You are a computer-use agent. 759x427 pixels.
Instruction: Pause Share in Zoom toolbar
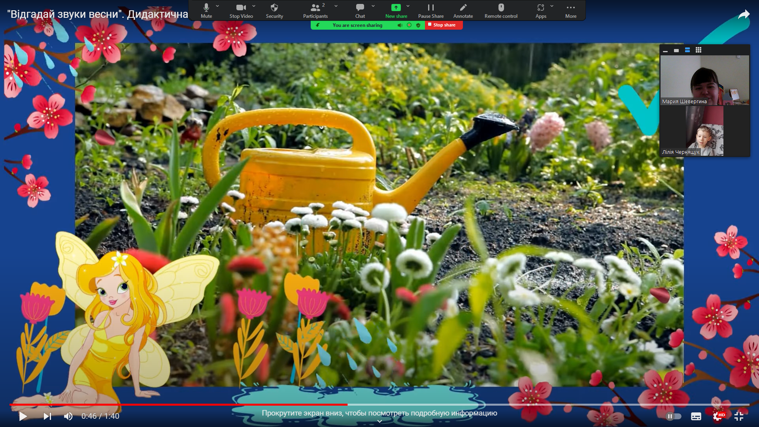pyautogui.click(x=430, y=11)
